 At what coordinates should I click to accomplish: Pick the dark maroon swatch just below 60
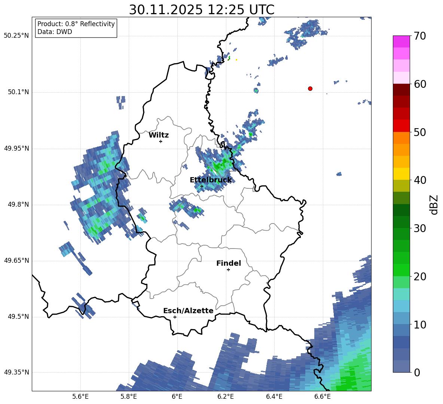click(401, 90)
